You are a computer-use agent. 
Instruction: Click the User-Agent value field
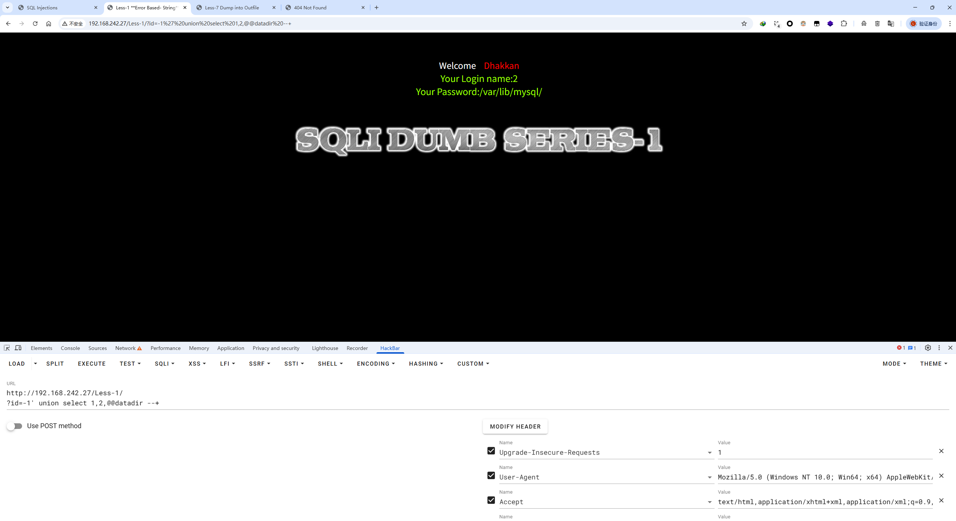pyautogui.click(x=825, y=478)
